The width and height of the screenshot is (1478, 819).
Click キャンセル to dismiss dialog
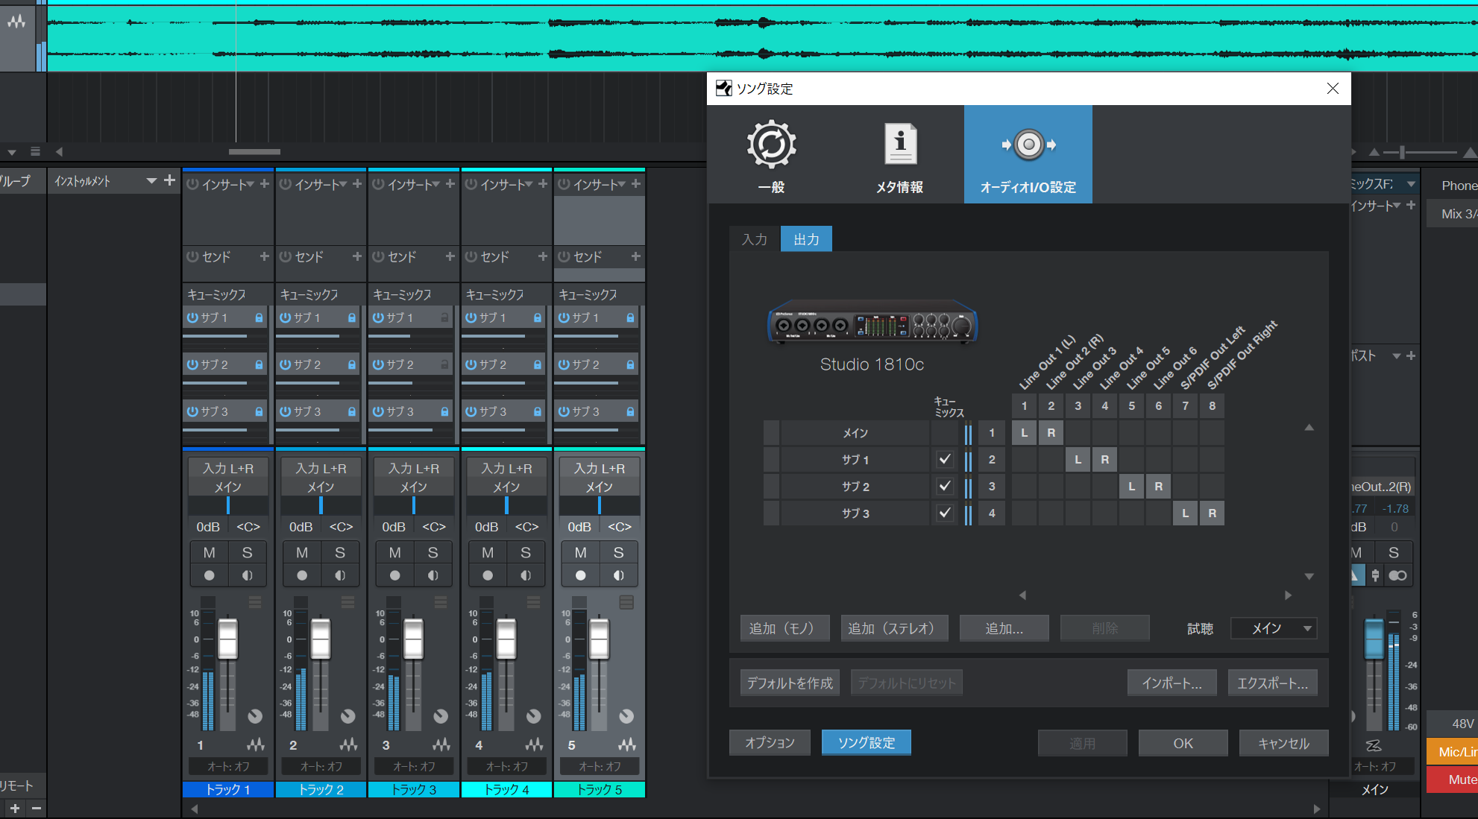click(1283, 743)
